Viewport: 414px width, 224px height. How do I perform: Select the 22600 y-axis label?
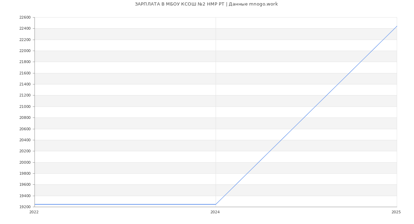tap(25, 18)
